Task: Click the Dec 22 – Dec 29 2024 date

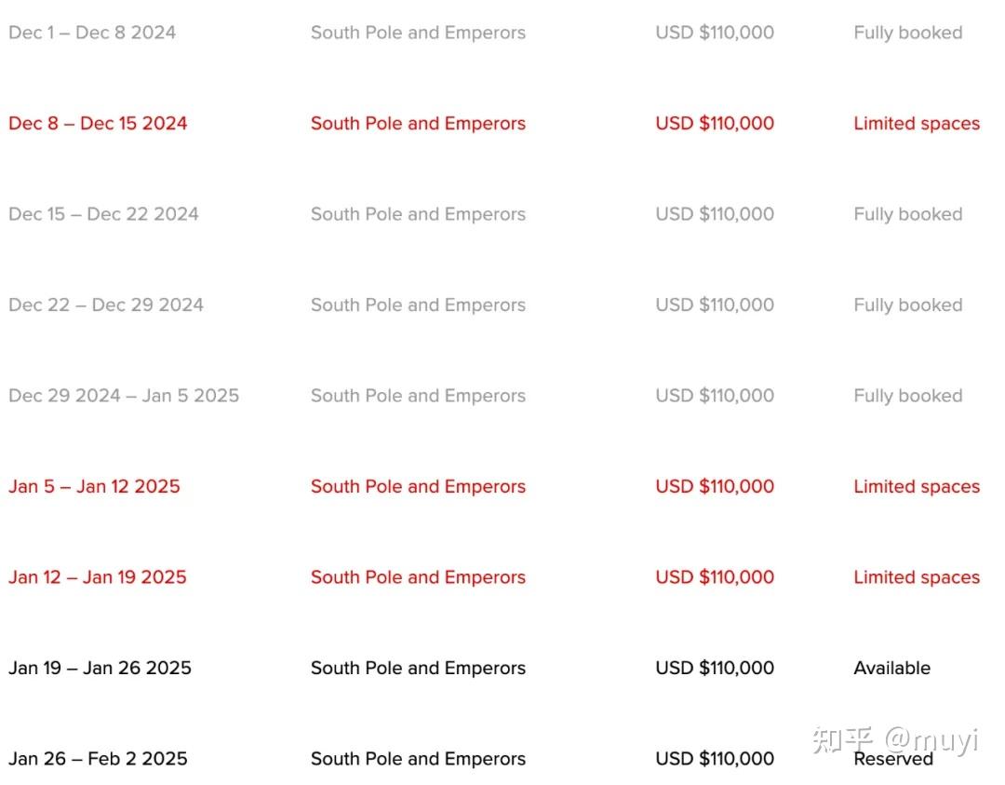Action: [106, 305]
